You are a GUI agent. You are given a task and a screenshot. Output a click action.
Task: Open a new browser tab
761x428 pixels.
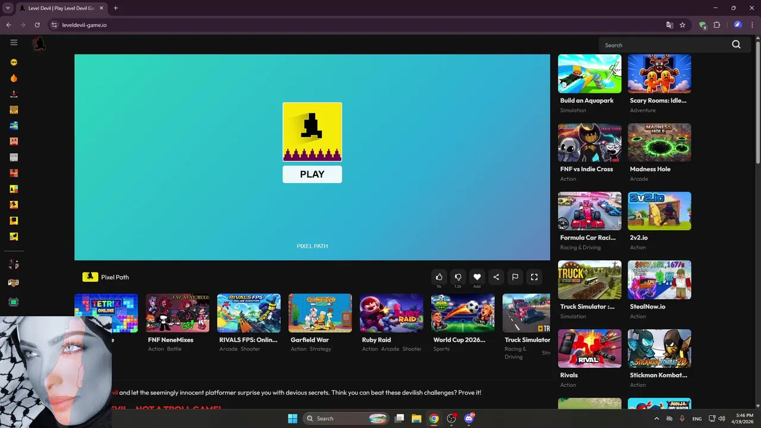[x=115, y=8]
